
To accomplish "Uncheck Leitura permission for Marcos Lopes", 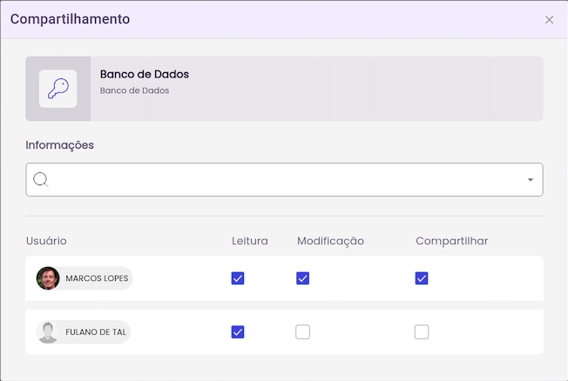I will pos(238,278).
